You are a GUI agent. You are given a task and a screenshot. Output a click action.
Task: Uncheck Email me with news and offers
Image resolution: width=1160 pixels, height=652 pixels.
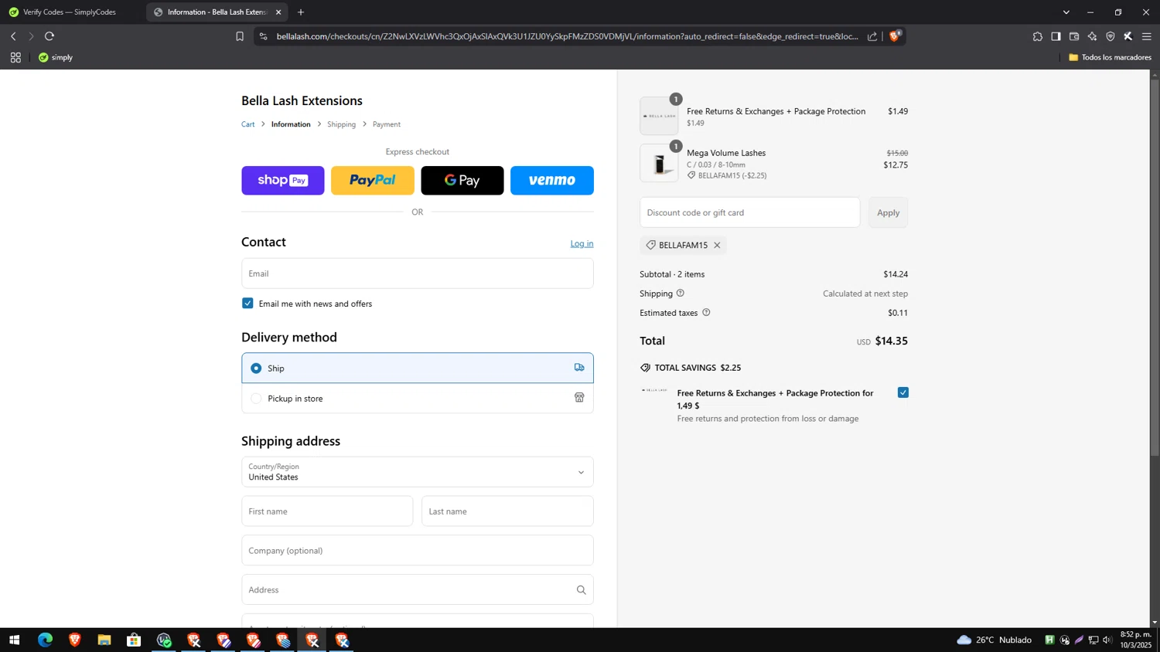[247, 304]
